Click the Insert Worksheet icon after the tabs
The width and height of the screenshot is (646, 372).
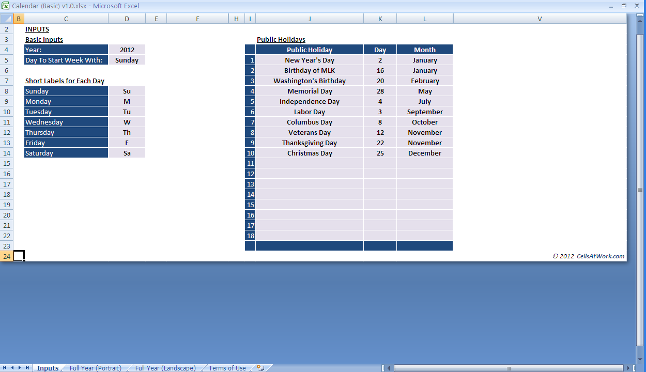click(260, 368)
